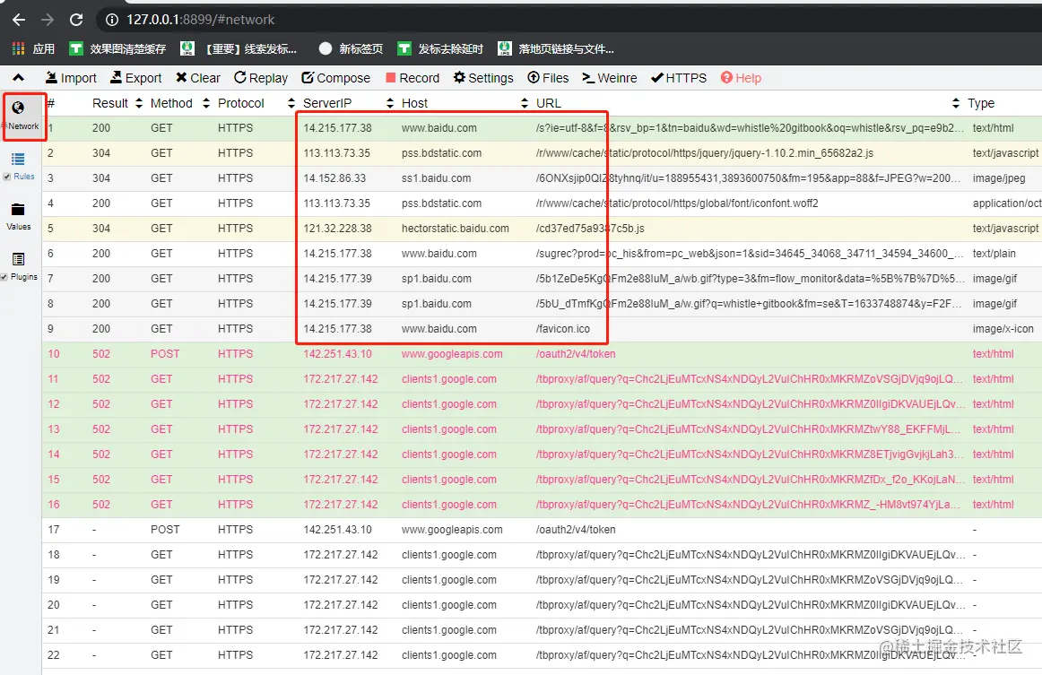
Task: Click the image/x-icon type cell
Action: click(x=1003, y=329)
